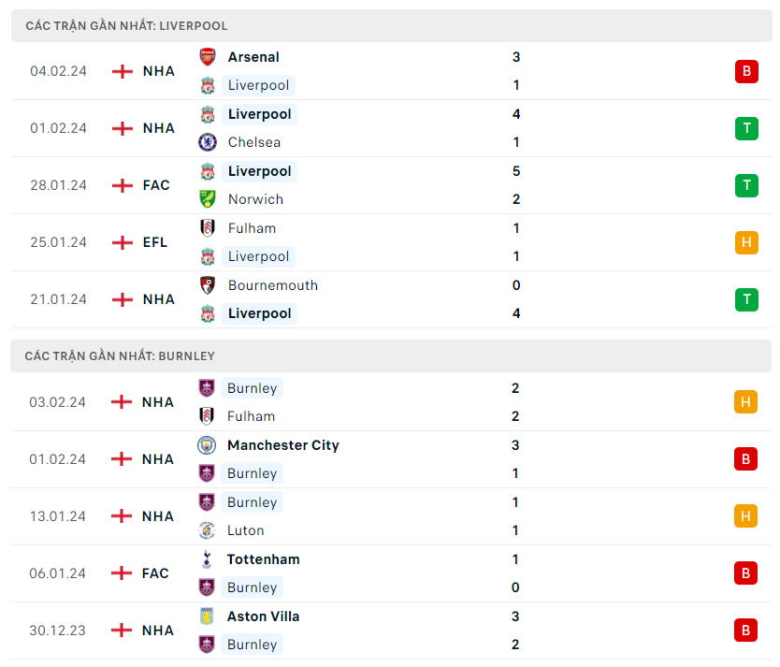Click the Tottenham club crest icon
This screenshot has width=780, height=667.
[207, 559]
